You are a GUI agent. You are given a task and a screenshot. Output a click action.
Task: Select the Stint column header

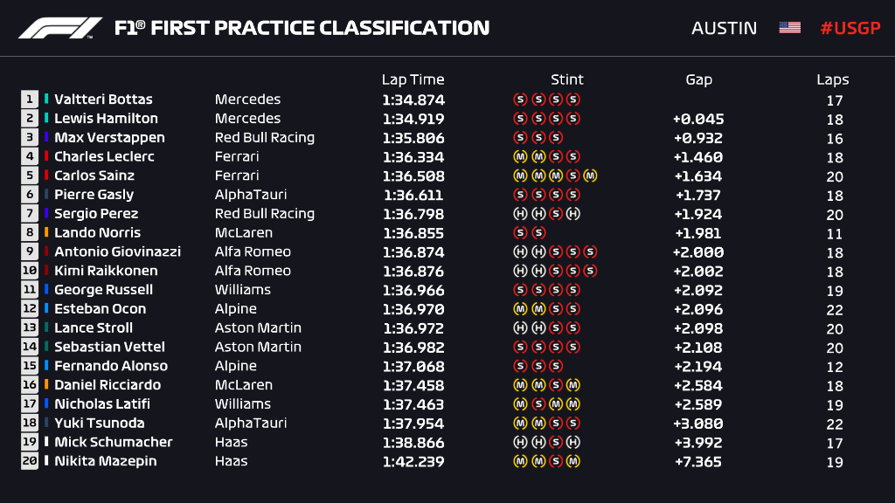coord(566,79)
